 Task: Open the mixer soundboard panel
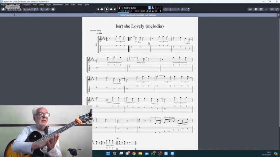[272, 9]
